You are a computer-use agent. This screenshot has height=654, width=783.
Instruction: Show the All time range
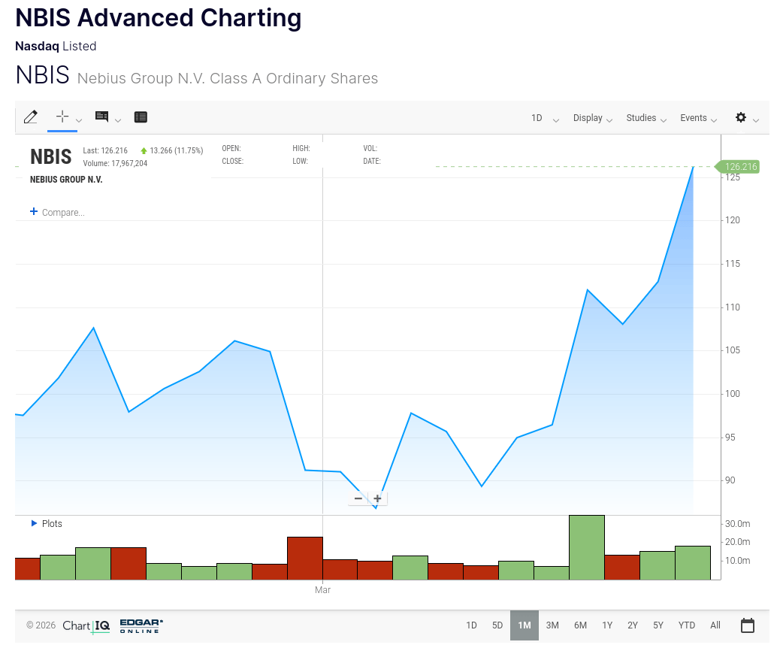pos(715,625)
